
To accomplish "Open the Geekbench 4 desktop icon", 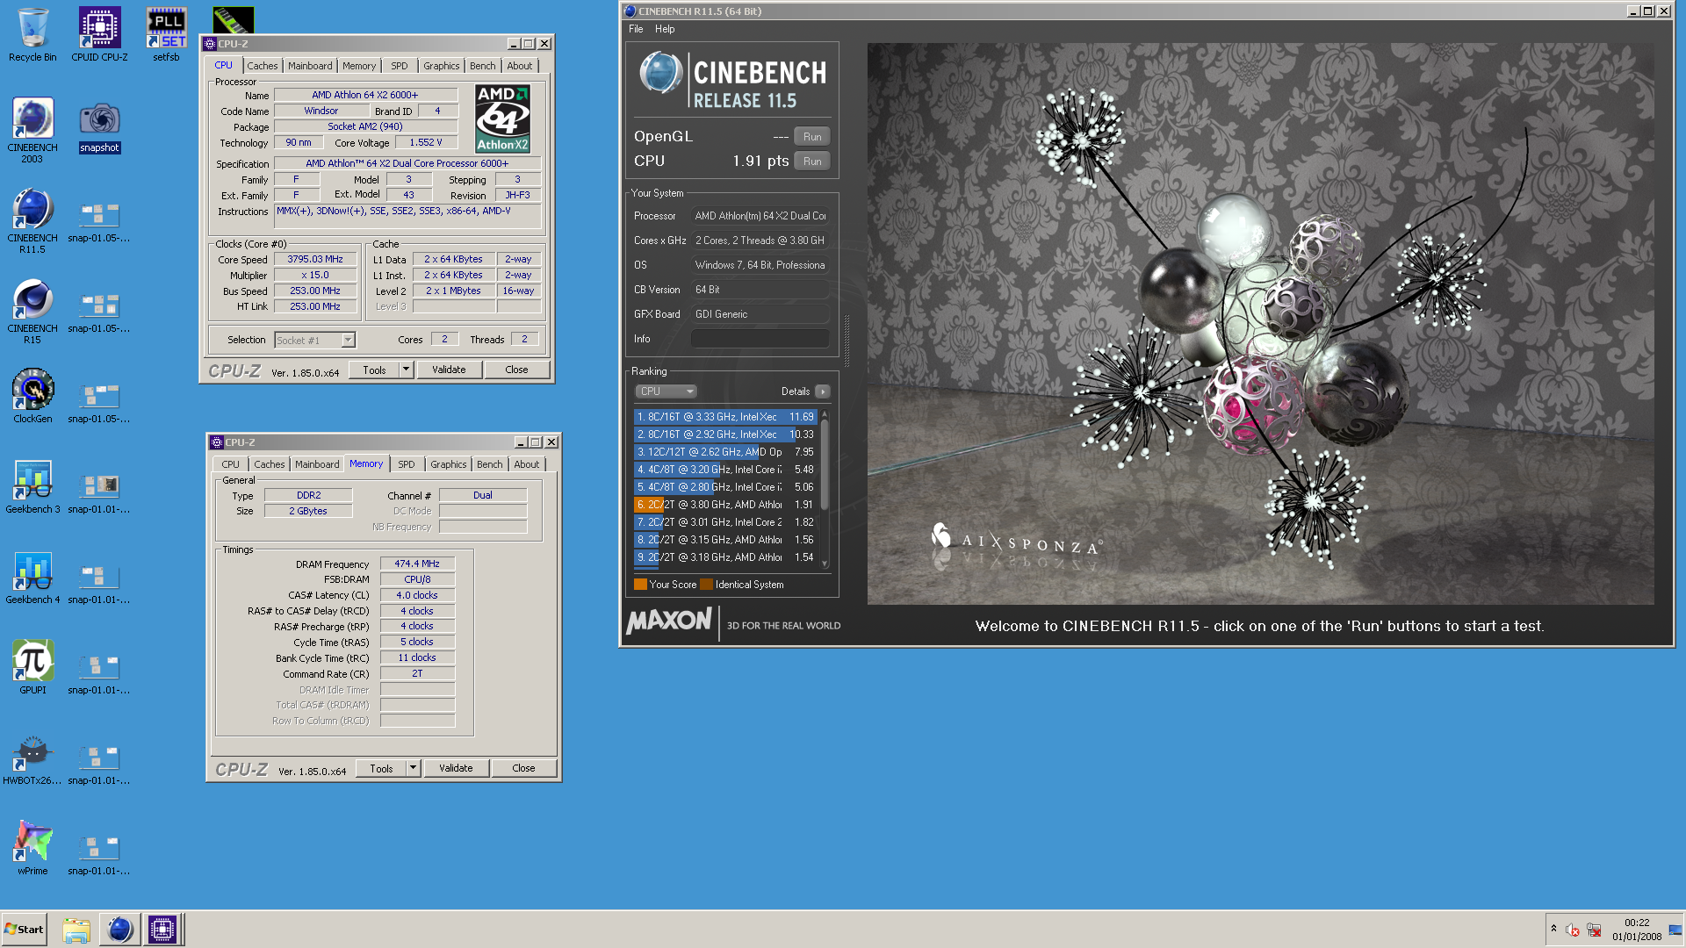I will point(32,577).
